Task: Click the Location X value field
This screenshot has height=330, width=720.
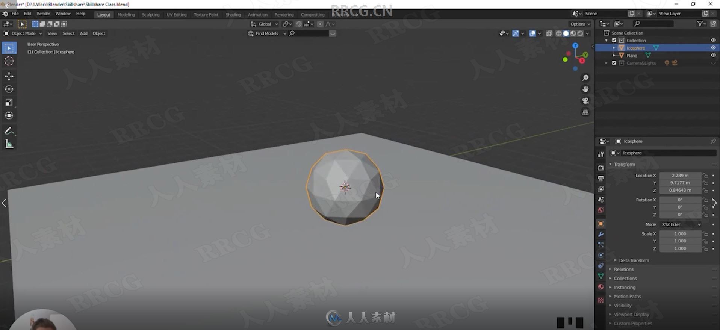Action: (x=680, y=176)
